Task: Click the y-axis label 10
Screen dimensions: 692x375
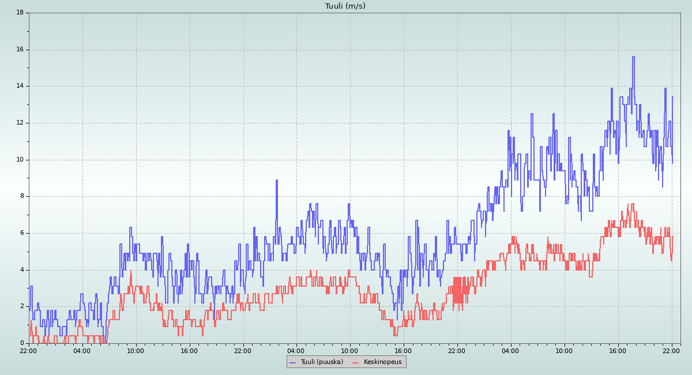Action: (20, 160)
